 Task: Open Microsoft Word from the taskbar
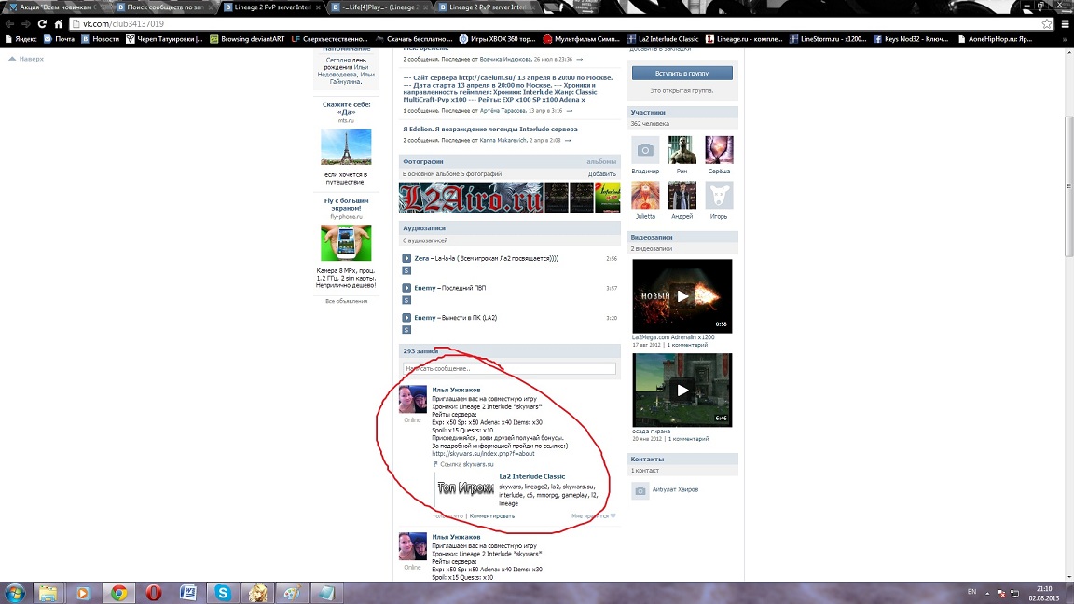tap(188, 593)
